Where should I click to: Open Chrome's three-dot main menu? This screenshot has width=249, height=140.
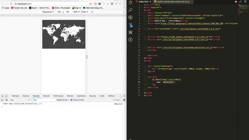(124, 4)
